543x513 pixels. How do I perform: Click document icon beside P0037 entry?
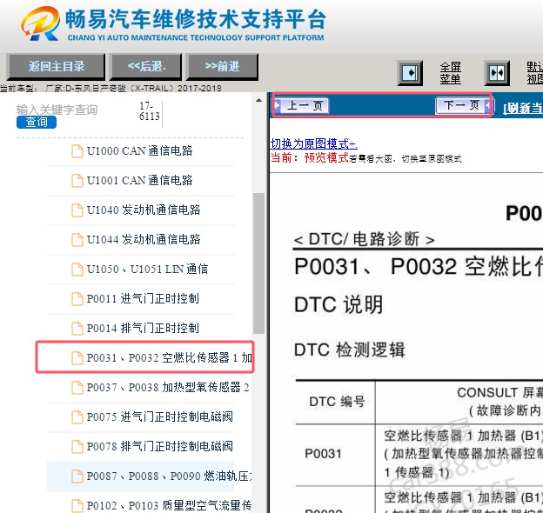pyautogui.click(x=77, y=388)
